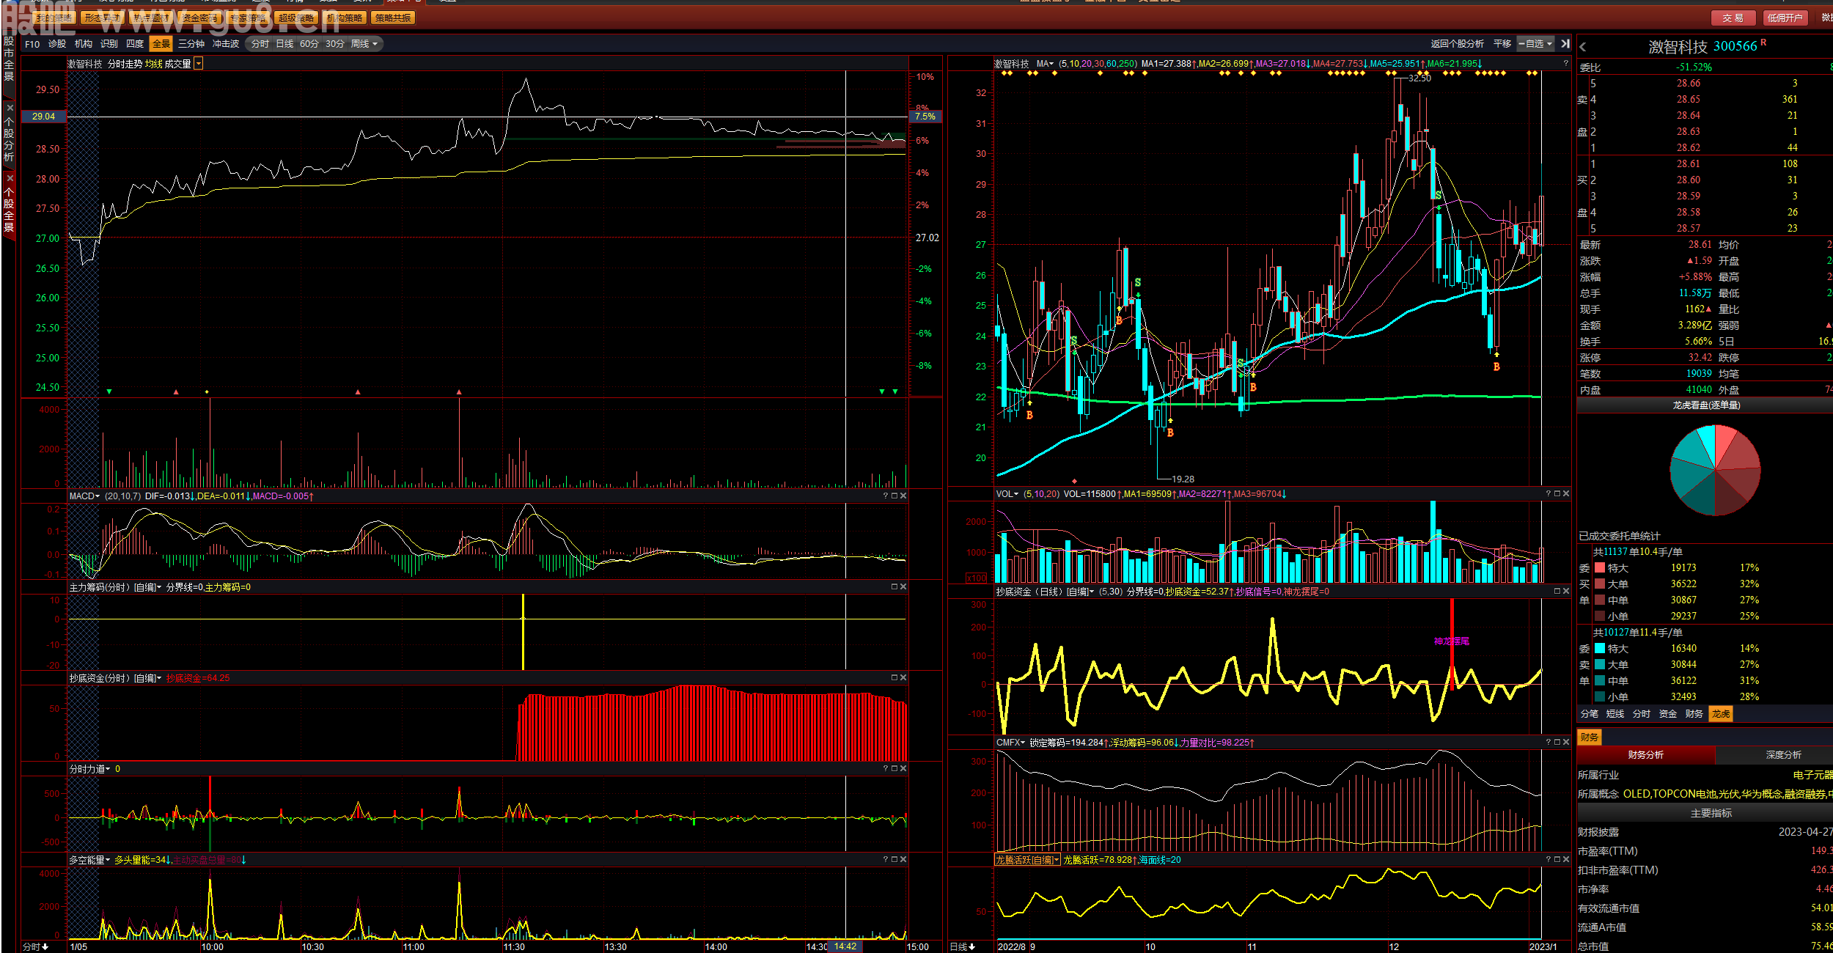Click the 返回个股分析 link
Viewport: 1833px width, 953px height.
point(1457,44)
